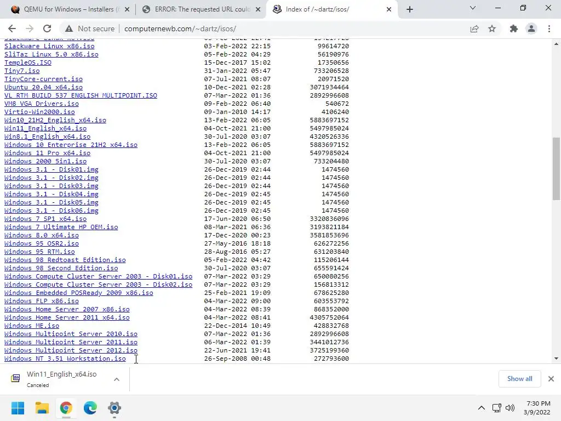The image size is (561, 421).
Task: Click Windows_2000_5in1.iso link
Action: click(45, 162)
